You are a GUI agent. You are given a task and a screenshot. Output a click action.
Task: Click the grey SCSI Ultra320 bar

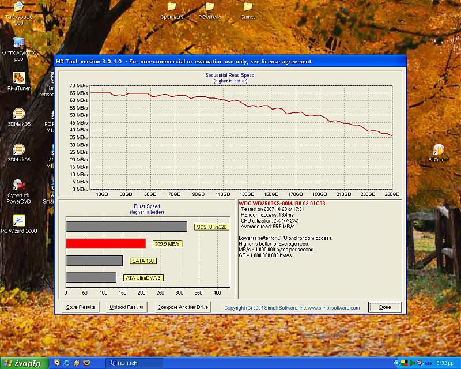(127, 227)
